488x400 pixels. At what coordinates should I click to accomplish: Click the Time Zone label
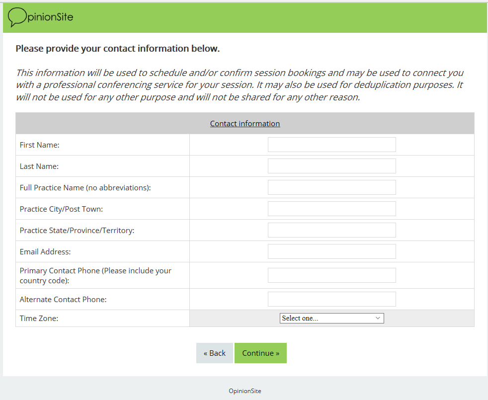click(x=39, y=319)
